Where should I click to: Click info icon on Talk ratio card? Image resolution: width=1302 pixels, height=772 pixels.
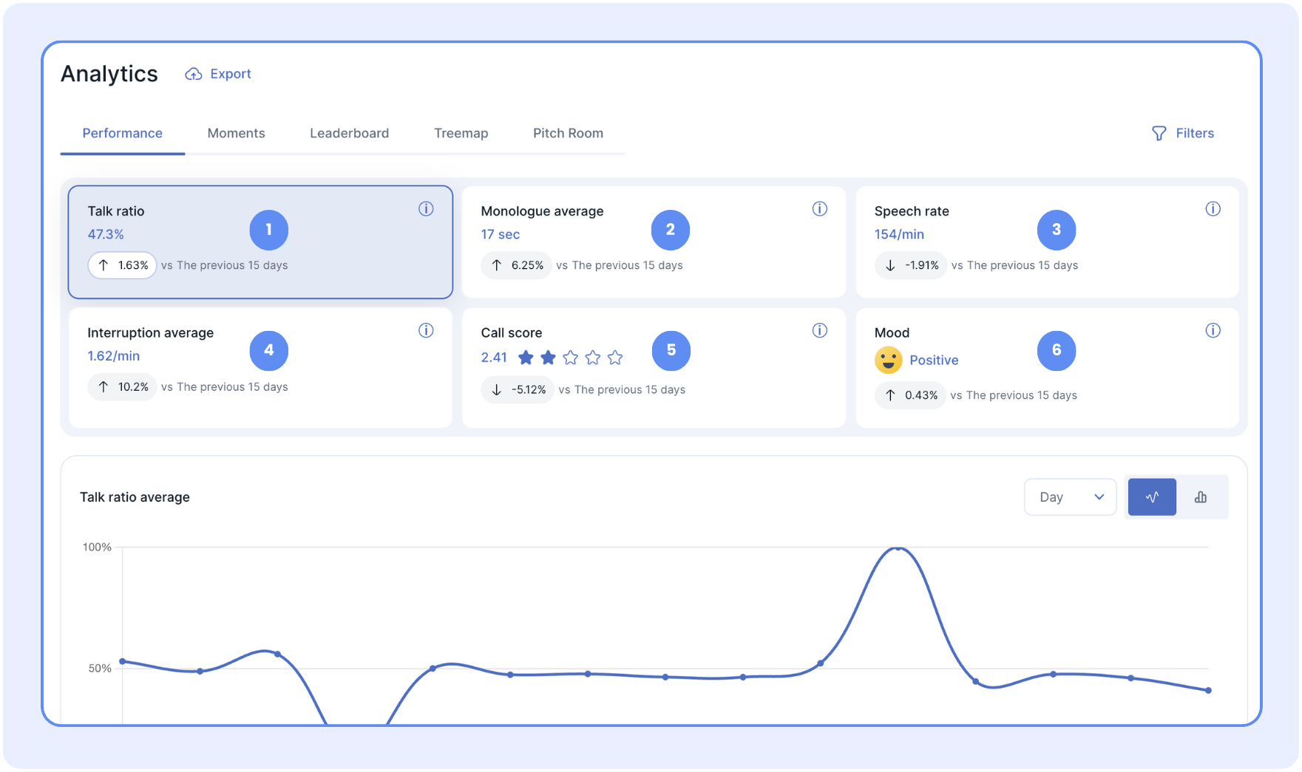click(426, 209)
